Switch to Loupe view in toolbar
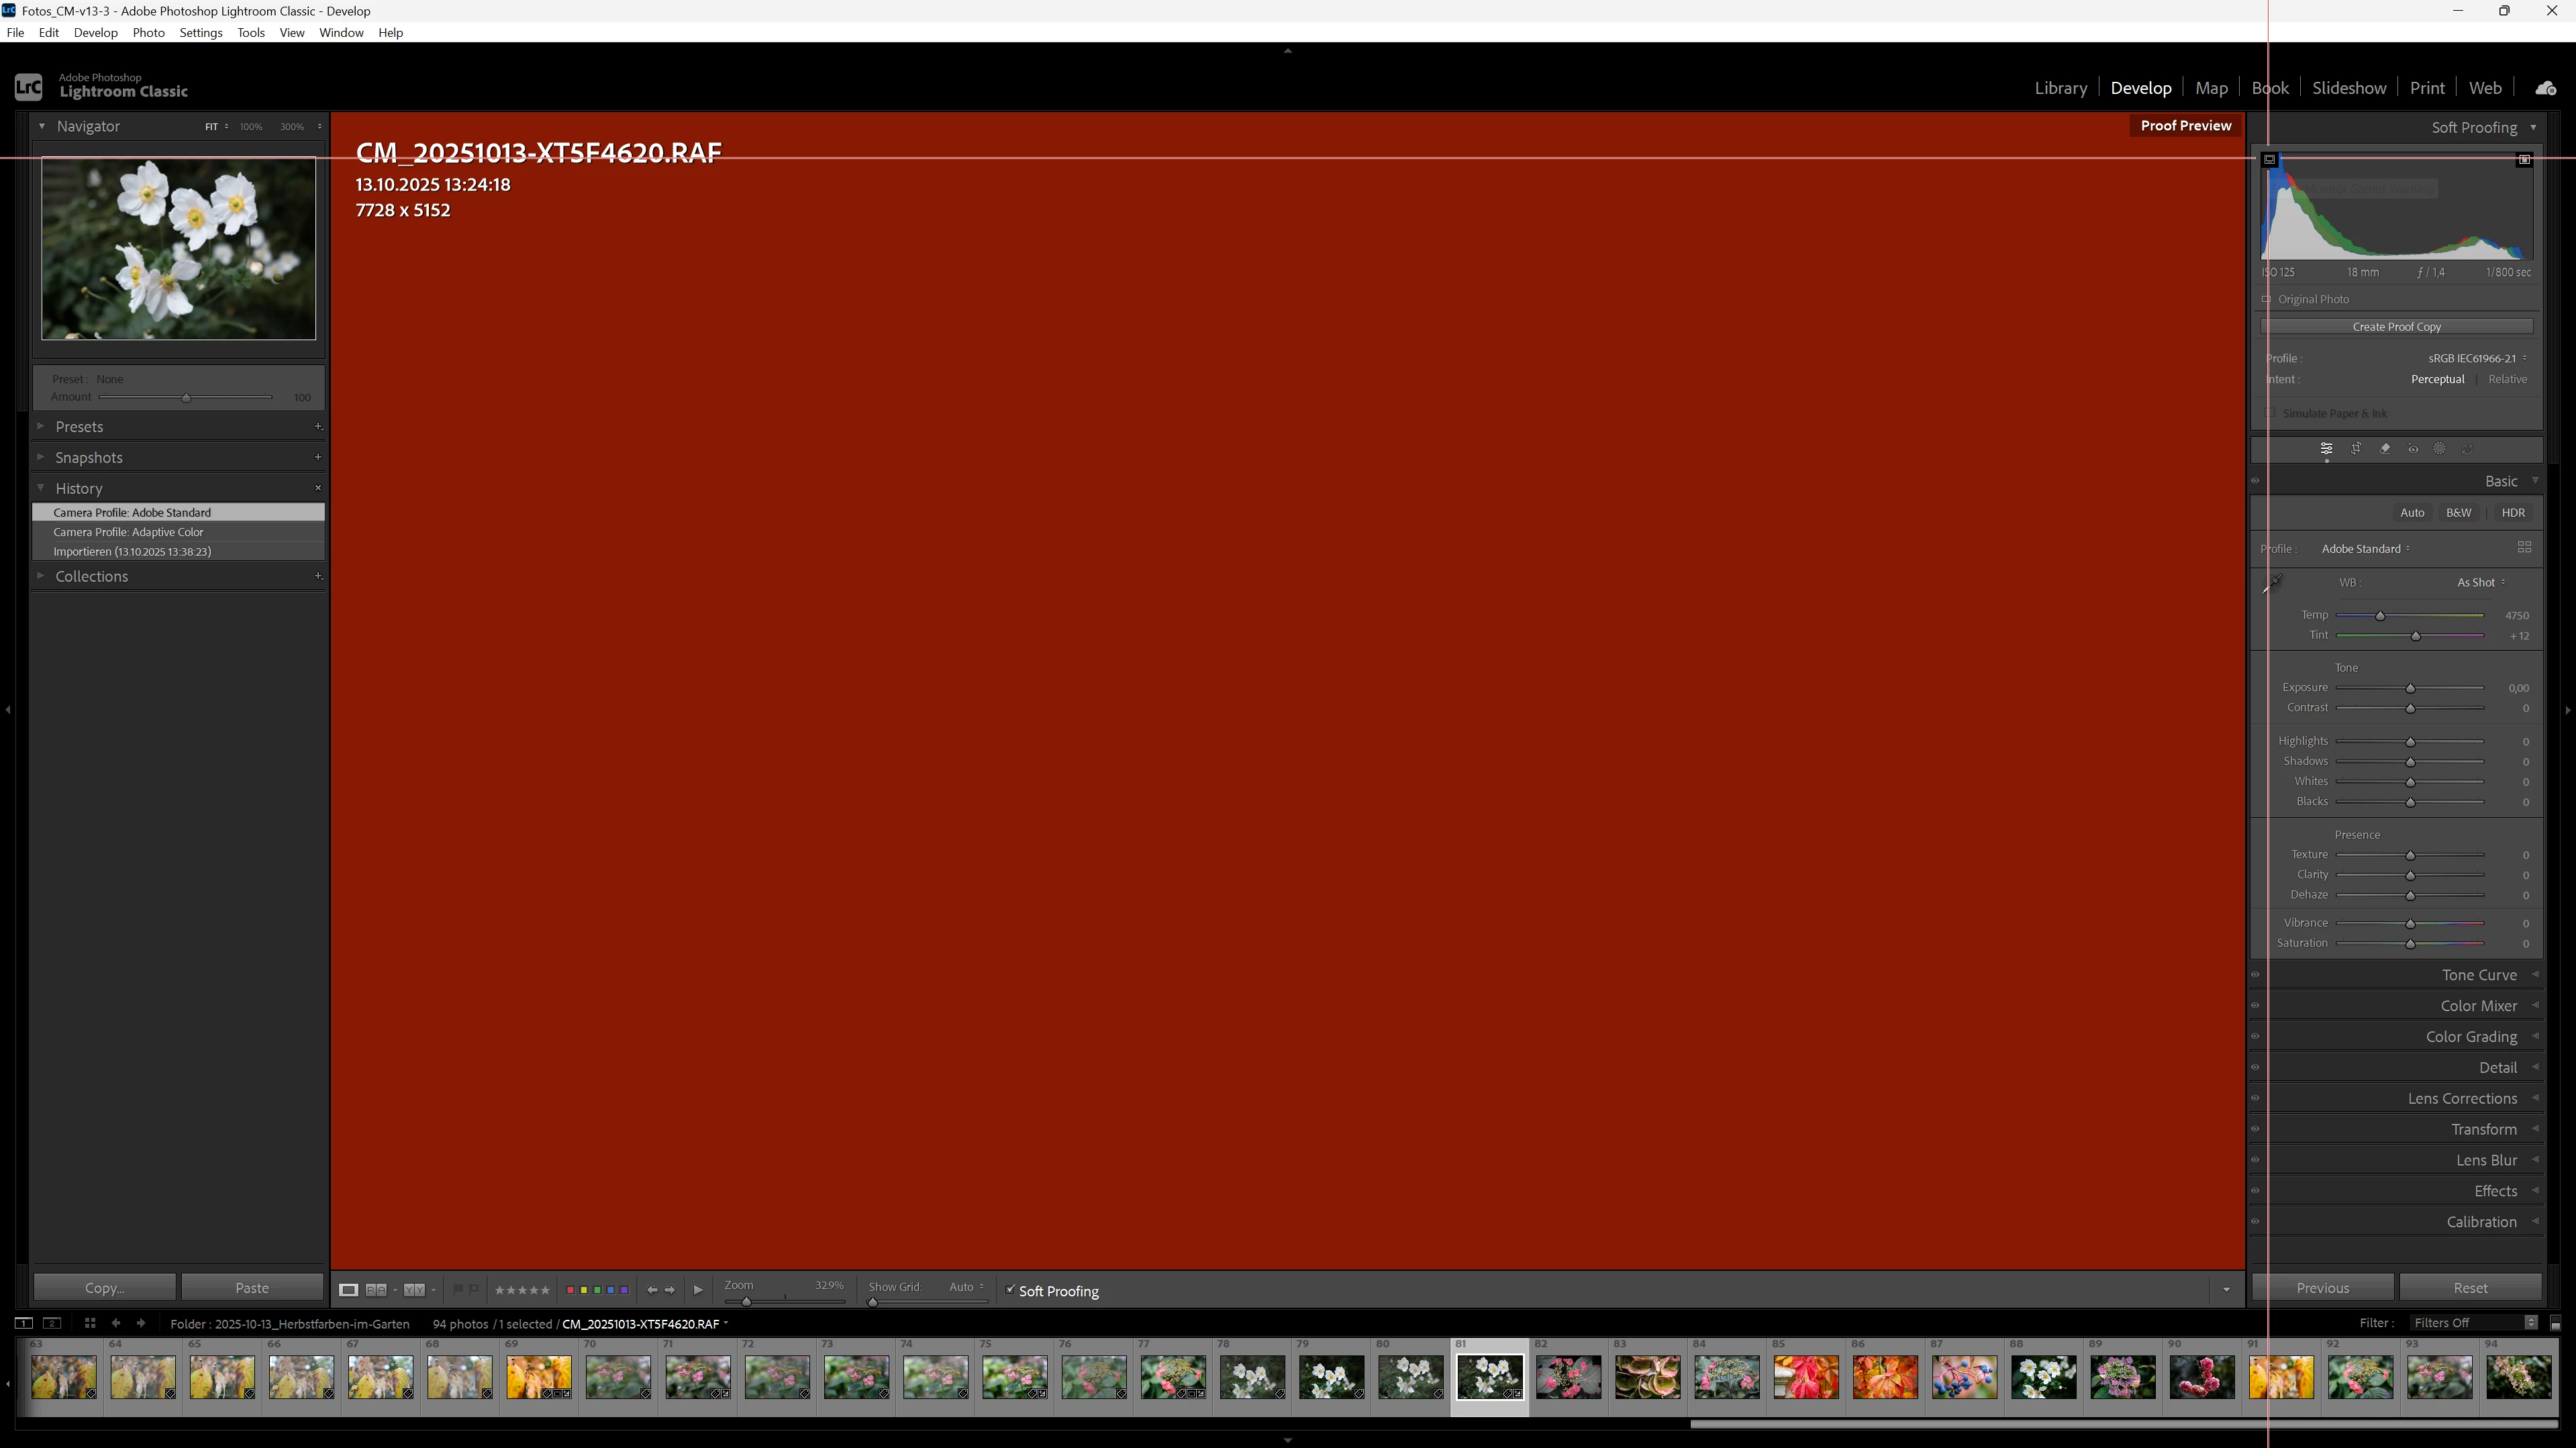The image size is (2576, 1448). click(348, 1290)
